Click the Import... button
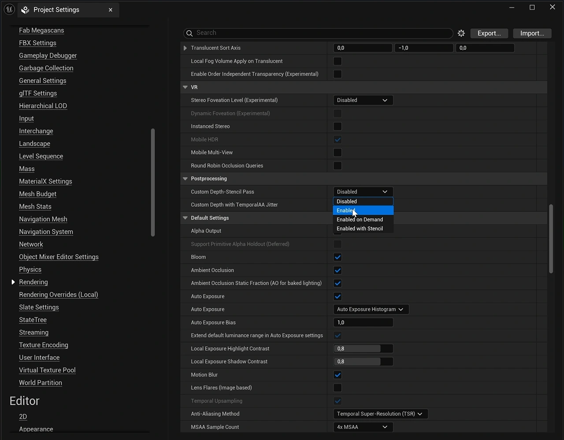 click(532, 33)
